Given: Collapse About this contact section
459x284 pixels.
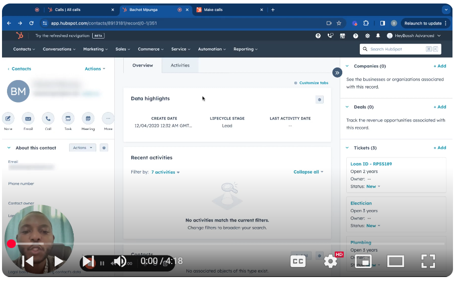Looking at the screenshot, I should click(9, 148).
